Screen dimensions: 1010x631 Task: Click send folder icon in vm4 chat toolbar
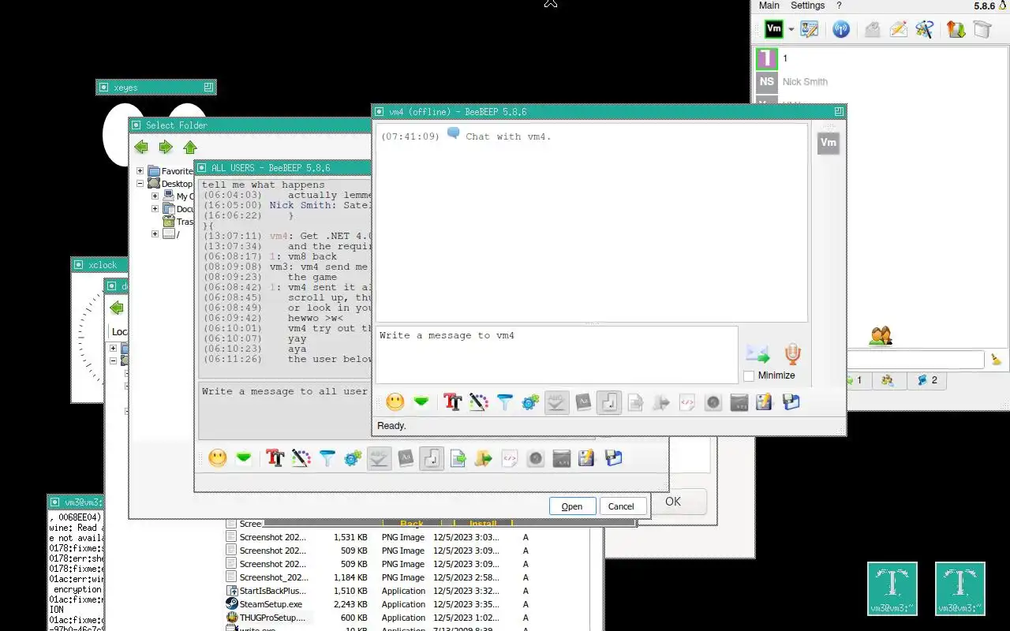pos(661,402)
